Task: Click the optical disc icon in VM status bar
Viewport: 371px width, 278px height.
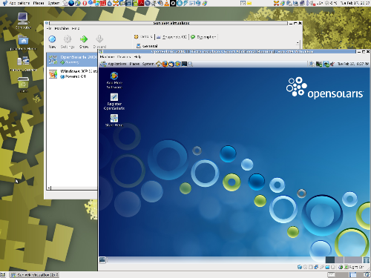Action: coord(305,267)
